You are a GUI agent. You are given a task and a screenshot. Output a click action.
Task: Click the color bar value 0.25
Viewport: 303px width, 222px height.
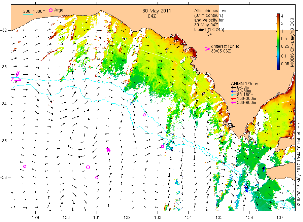point(285,46)
